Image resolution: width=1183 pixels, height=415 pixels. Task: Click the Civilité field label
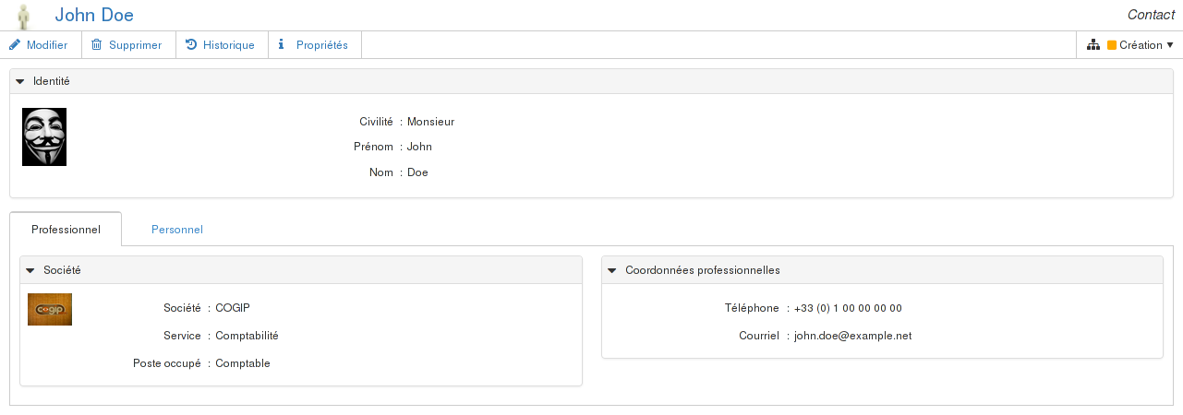click(376, 122)
